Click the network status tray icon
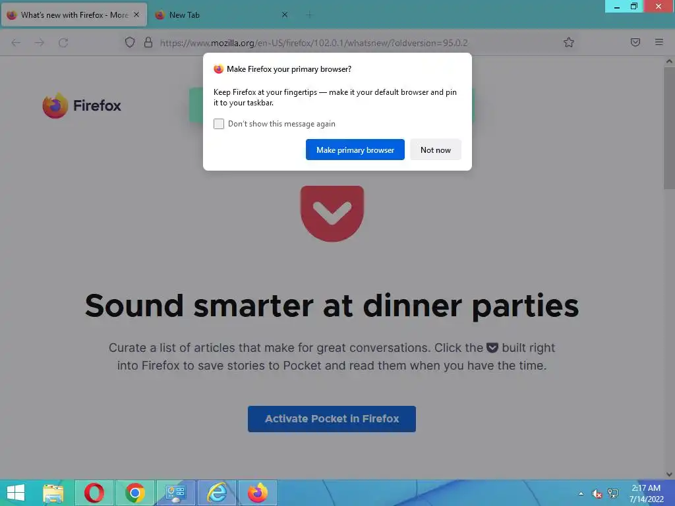Viewport: 675px width, 506px height. pyautogui.click(x=613, y=493)
